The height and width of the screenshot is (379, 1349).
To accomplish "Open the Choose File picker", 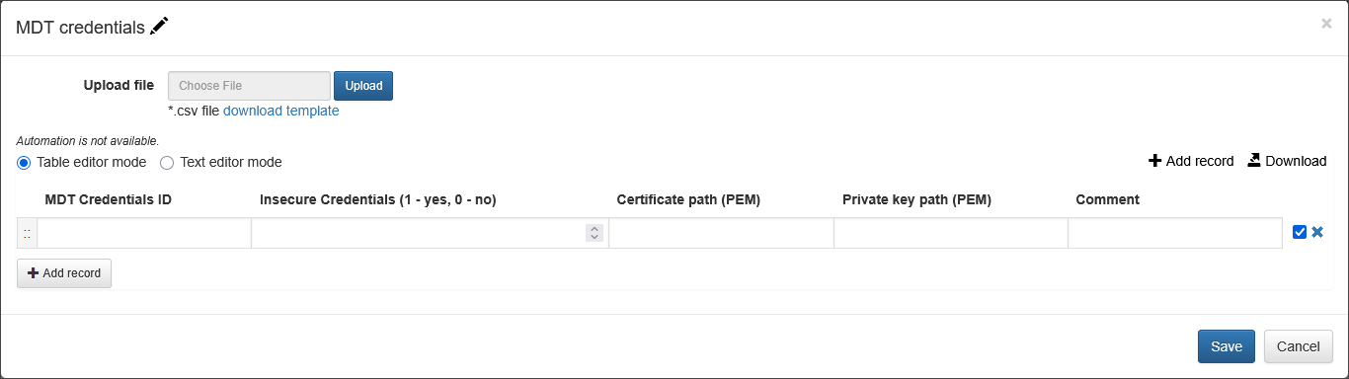I will point(249,86).
